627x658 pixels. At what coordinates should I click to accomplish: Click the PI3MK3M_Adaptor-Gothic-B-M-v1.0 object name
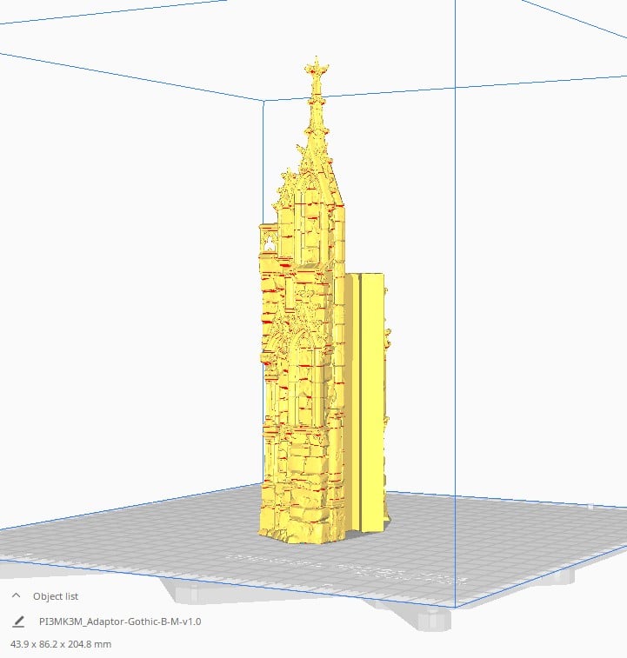point(120,621)
